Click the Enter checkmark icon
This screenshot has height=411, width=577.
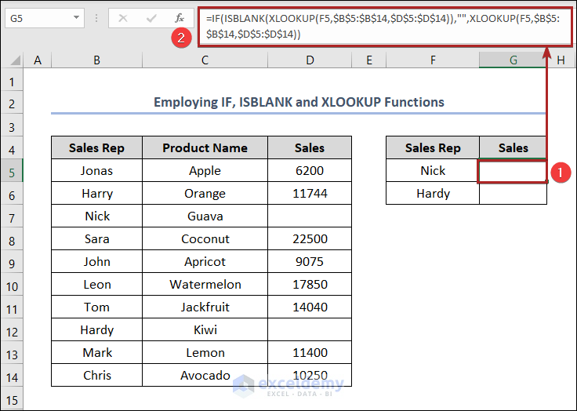click(x=151, y=17)
